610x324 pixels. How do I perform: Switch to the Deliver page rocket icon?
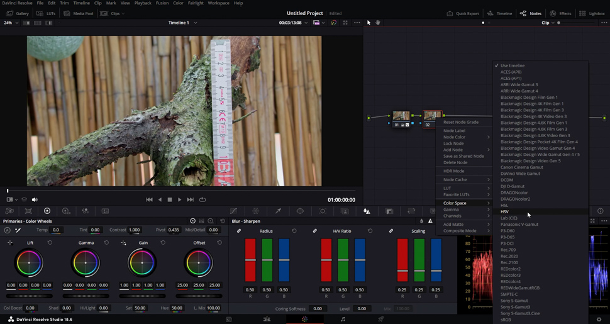pyautogui.click(x=381, y=320)
